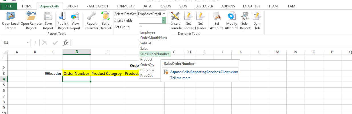Select SalesOrderNumber in field list
This screenshot has height=114, width=352.
coord(155,54)
